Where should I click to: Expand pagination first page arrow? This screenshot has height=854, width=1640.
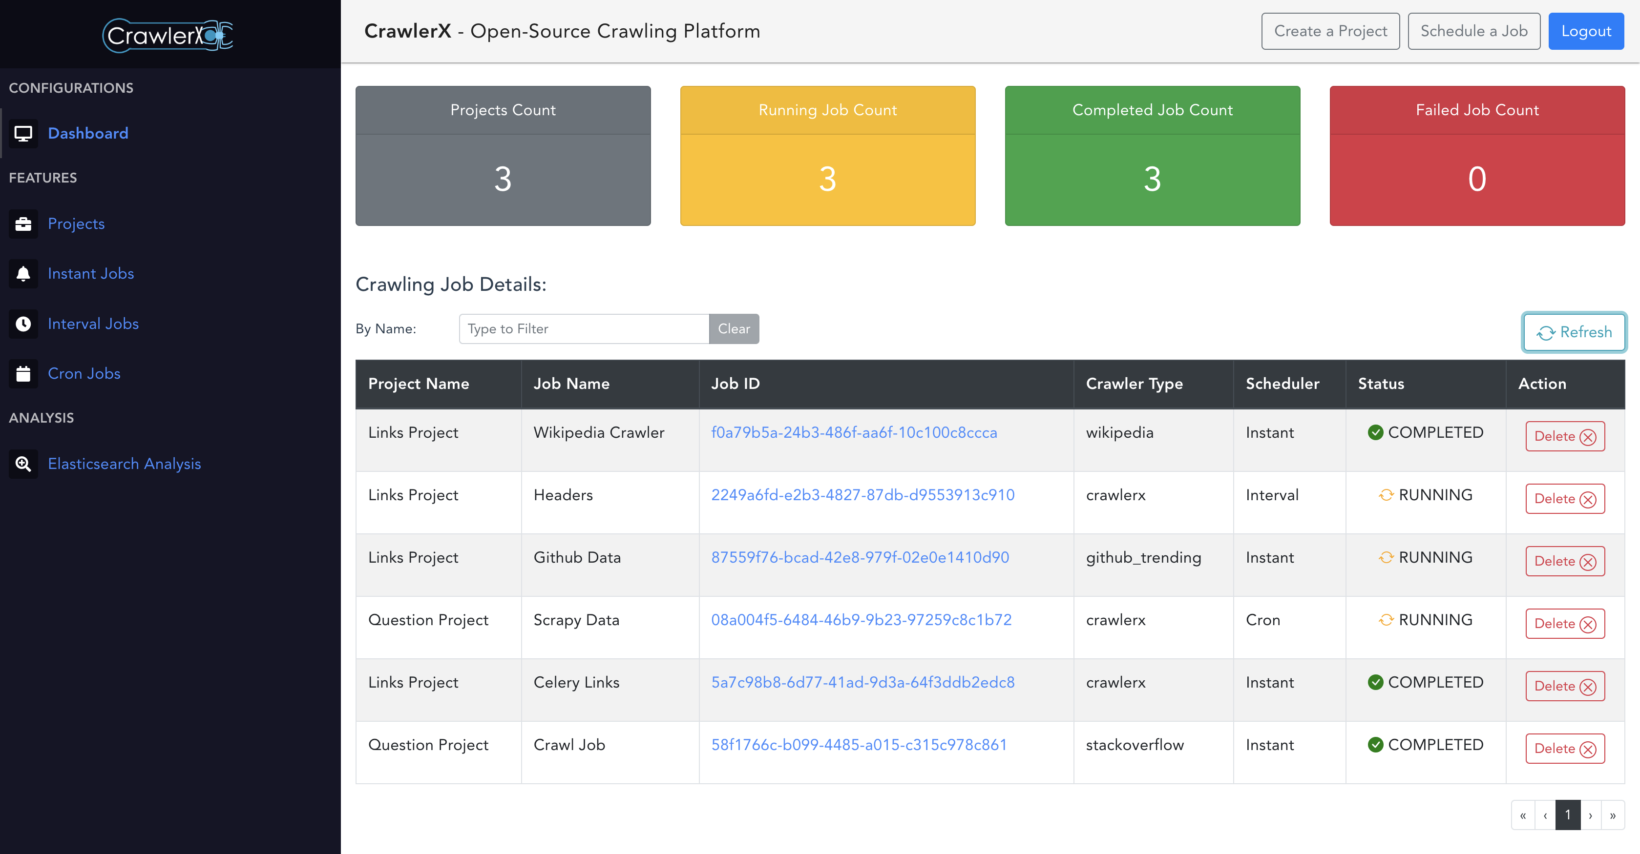[1524, 816]
